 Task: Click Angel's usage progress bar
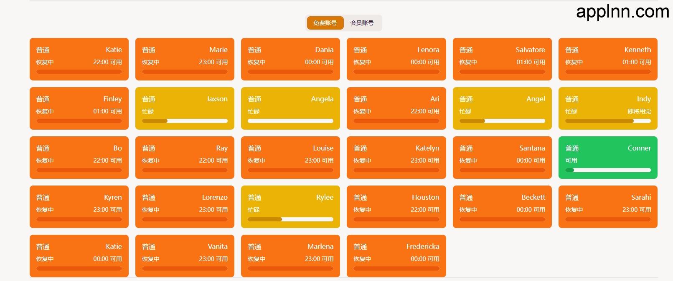[x=502, y=121]
